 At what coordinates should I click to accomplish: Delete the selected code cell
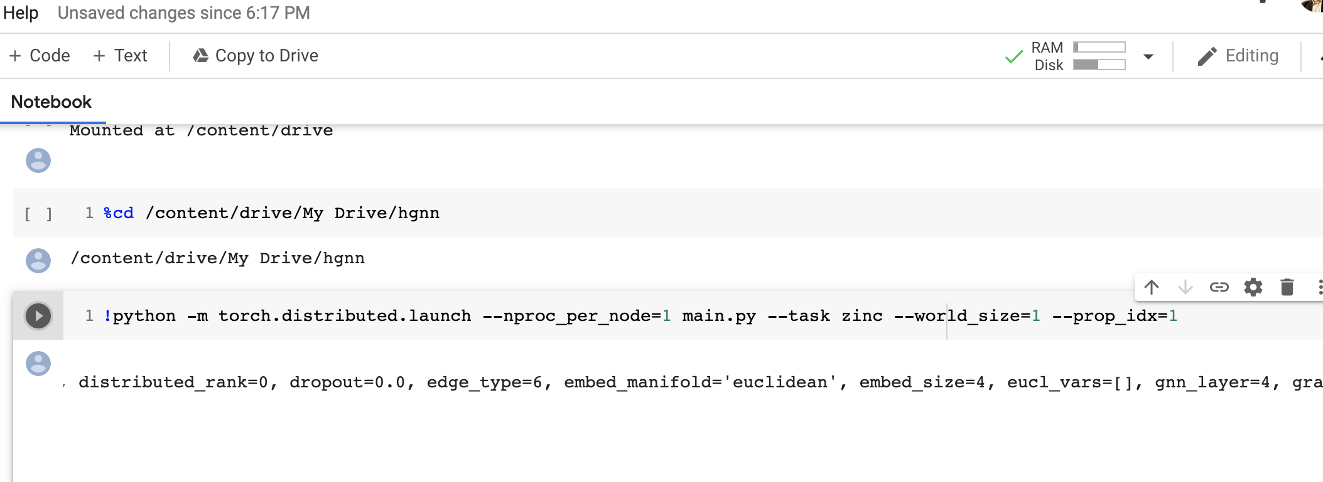point(1287,287)
